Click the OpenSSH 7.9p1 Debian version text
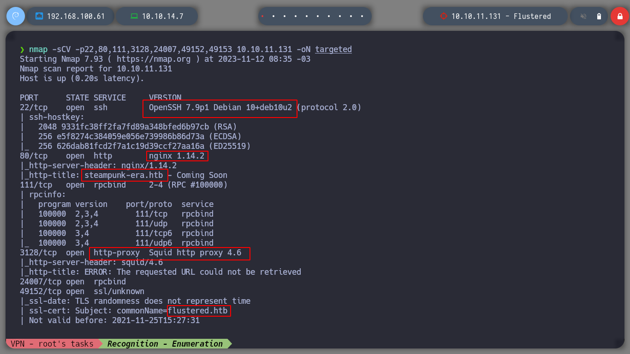630x354 pixels. [x=220, y=107]
